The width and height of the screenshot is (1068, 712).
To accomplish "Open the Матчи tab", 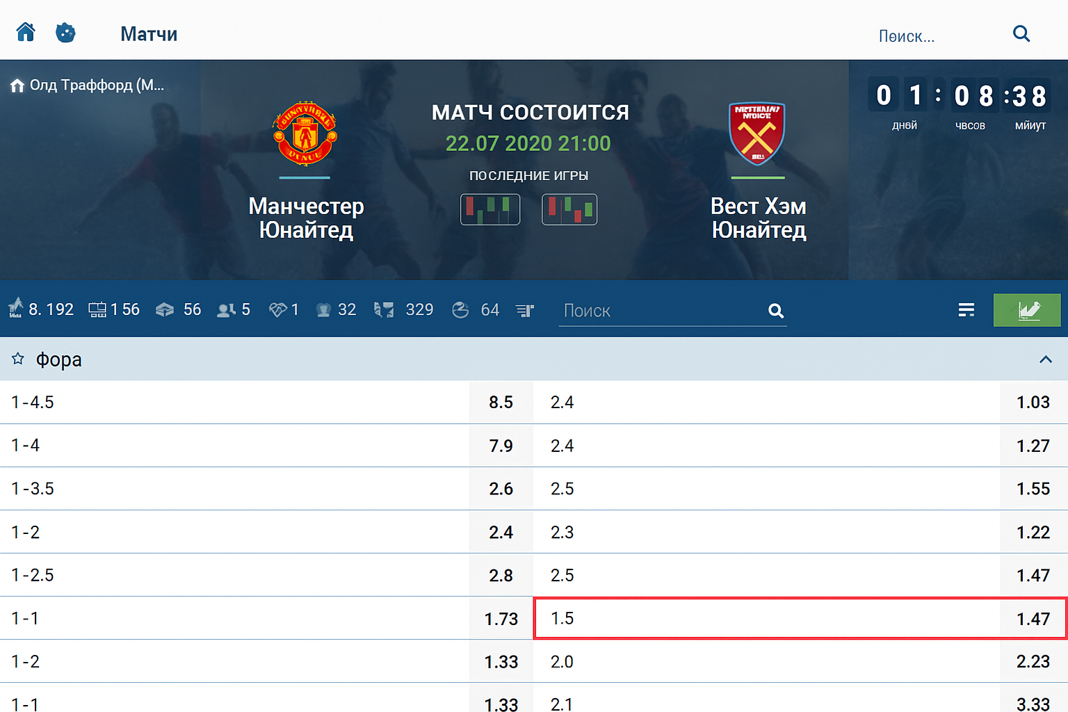I will coord(149,34).
